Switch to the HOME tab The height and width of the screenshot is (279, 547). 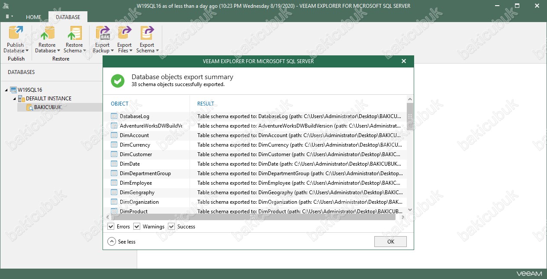pos(33,17)
